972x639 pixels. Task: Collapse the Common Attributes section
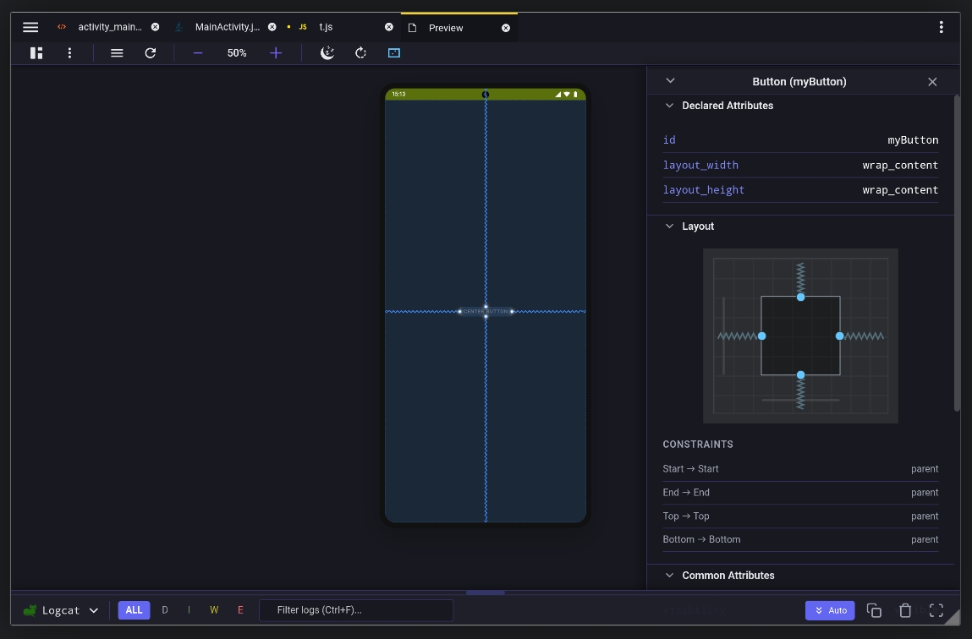coord(669,576)
